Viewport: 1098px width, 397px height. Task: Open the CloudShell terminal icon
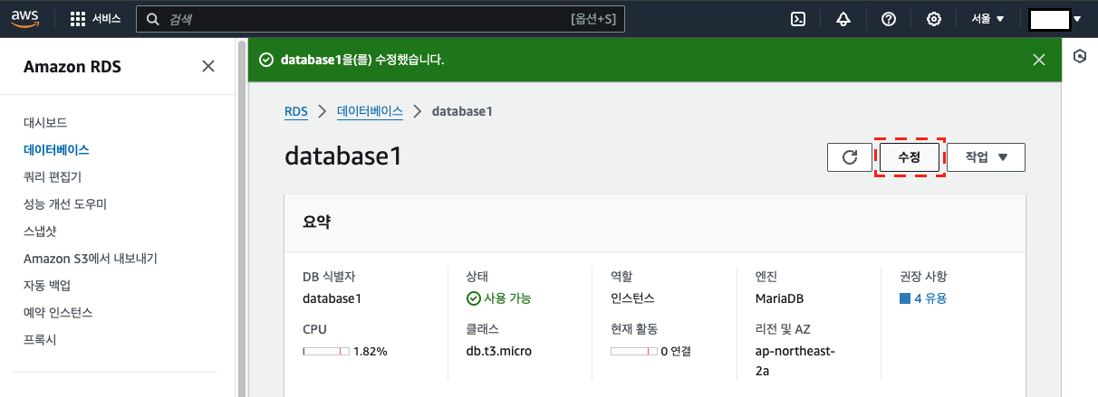(x=799, y=18)
